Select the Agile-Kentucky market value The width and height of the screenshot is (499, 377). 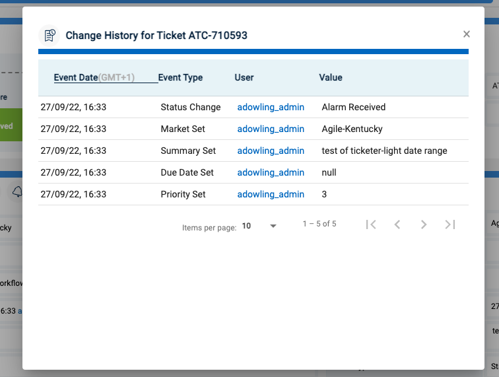352,129
